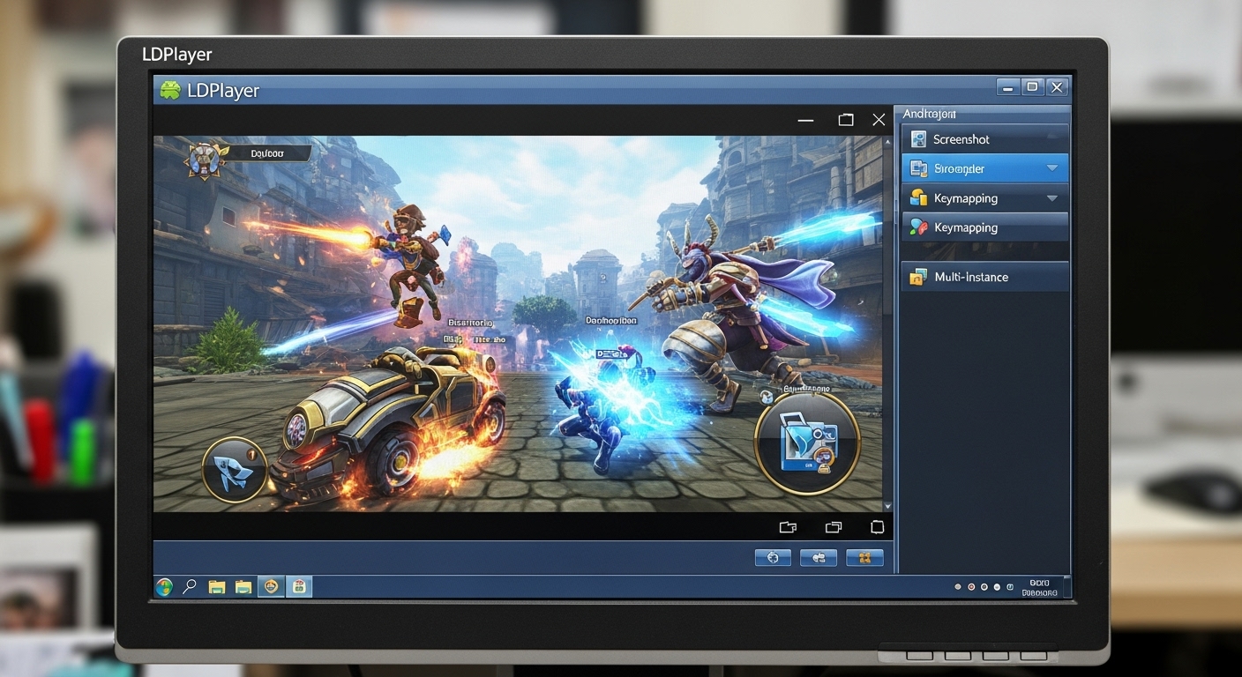The height and width of the screenshot is (677, 1242).
Task: Click the globe button below the game view
Action: [x=773, y=557]
